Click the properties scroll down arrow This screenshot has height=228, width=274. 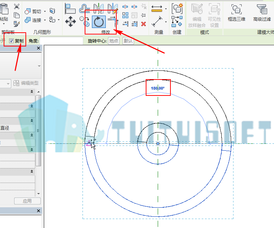pos(39,194)
